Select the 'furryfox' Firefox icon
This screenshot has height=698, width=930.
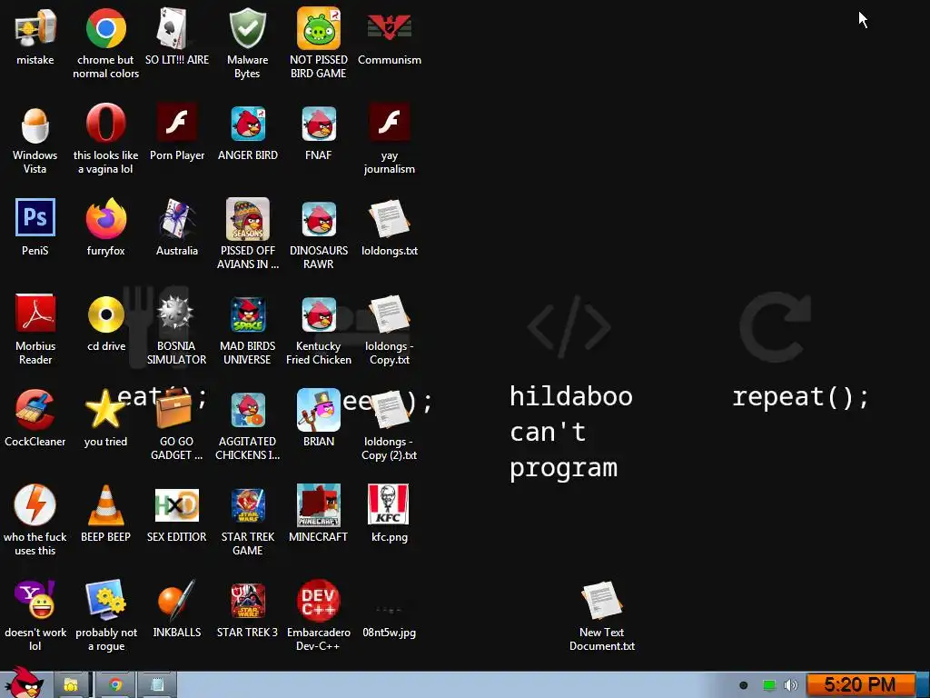click(105, 218)
